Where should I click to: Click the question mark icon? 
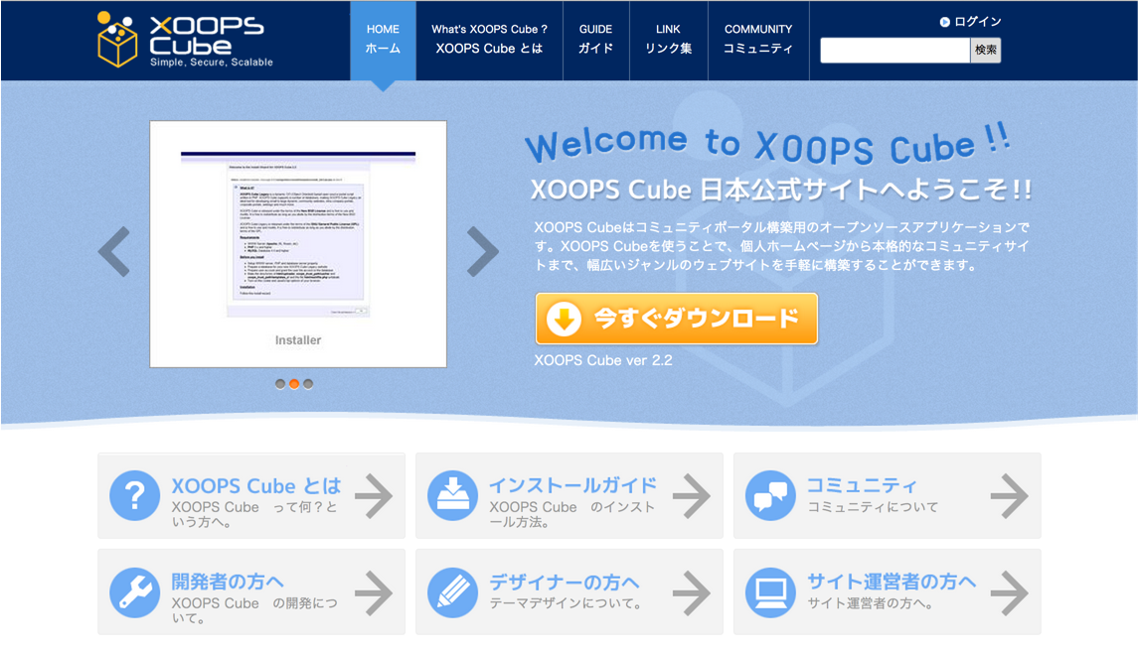click(135, 496)
